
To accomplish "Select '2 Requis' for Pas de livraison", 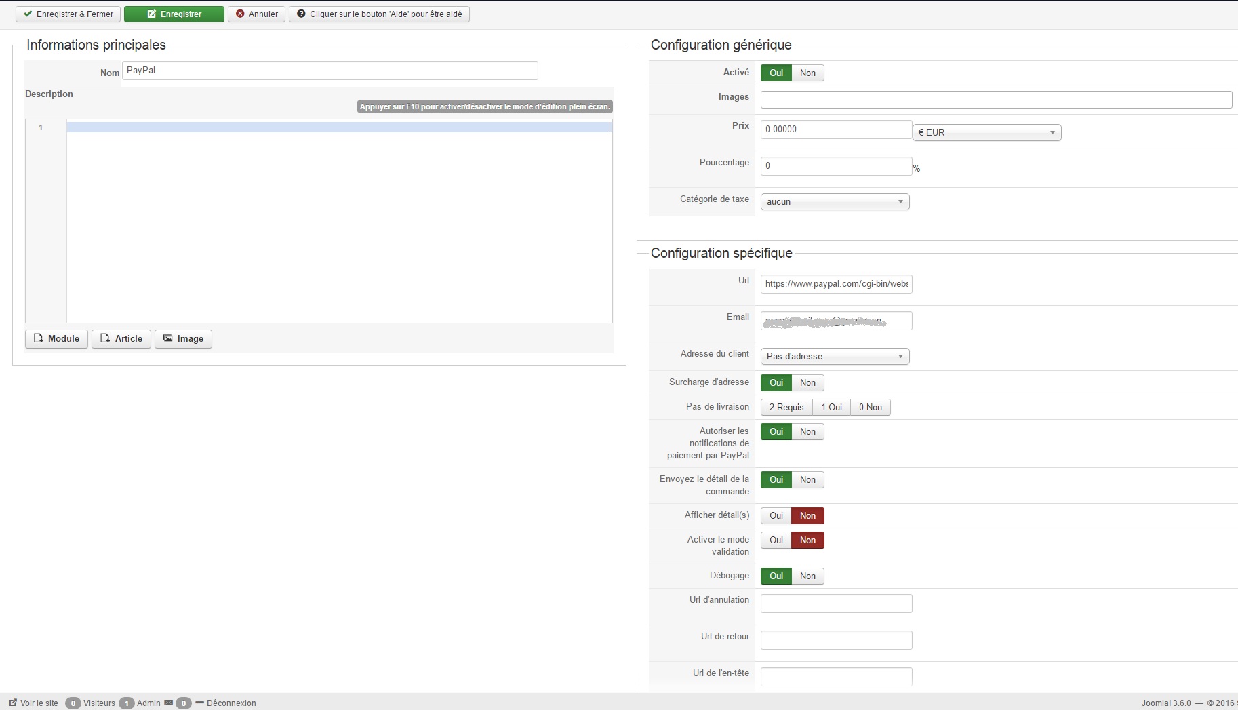I will (786, 408).
